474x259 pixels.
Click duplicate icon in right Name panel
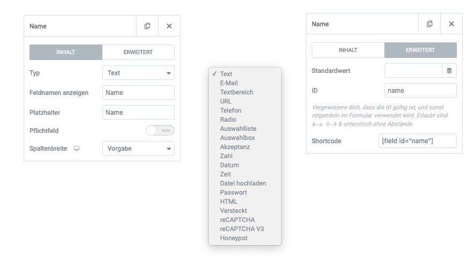pos(430,24)
